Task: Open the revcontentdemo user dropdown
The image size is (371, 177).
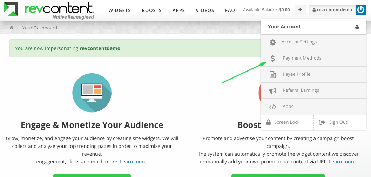Action: 332,10
